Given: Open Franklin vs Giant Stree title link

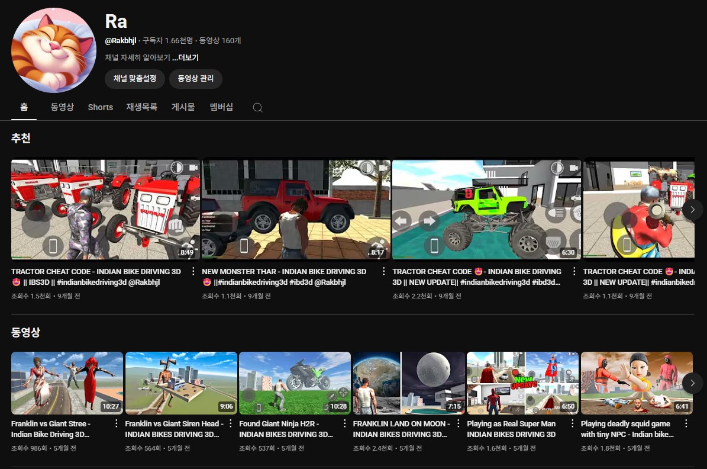Looking at the screenshot, I should pos(51,429).
